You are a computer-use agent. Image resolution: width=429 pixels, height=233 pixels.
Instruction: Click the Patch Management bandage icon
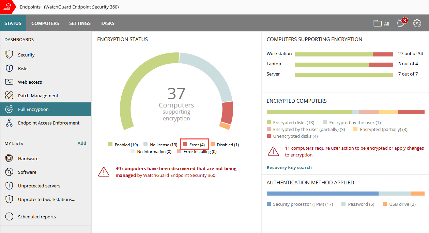click(9, 96)
